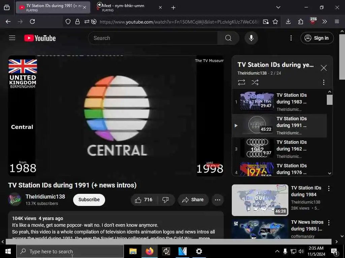Viewport: 345px width, 258px height.
Task: Go back to the previous page
Action: (x=8, y=21)
